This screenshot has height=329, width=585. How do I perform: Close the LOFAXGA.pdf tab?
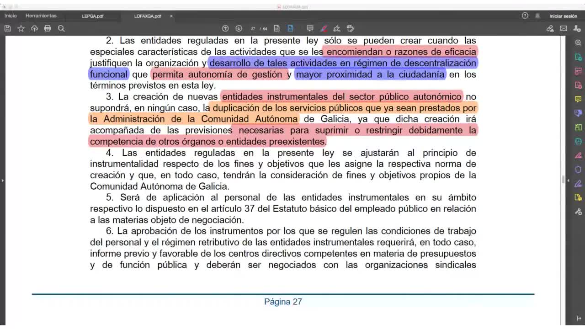click(x=171, y=16)
